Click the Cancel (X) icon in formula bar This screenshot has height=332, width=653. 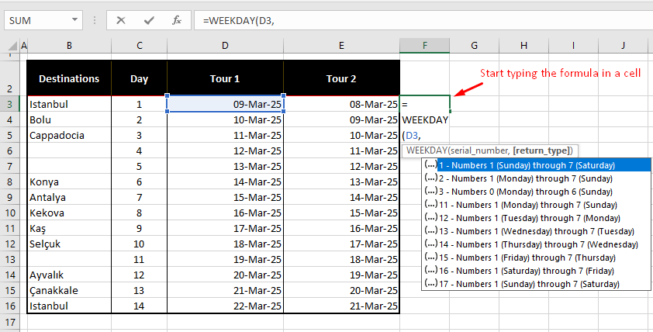pos(121,20)
